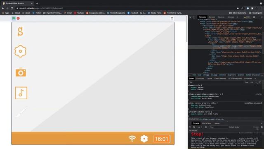Select the highlighted canvas element row
The width and height of the screenshot is (264, 149).
(225, 47)
